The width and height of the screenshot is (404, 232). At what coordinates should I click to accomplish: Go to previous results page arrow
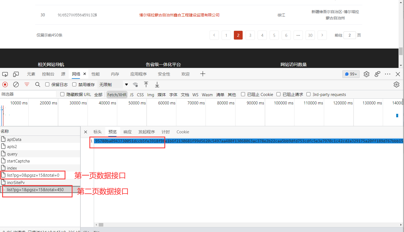pyautogui.click(x=214, y=35)
